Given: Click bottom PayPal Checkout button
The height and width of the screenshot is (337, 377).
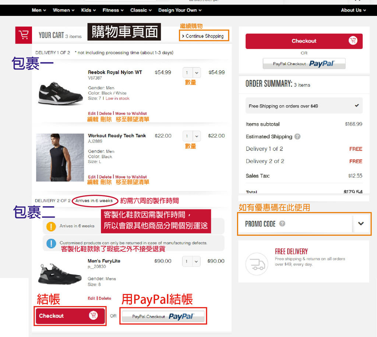Looking at the screenshot, I should pyautogui.click(x=163, y=316).
